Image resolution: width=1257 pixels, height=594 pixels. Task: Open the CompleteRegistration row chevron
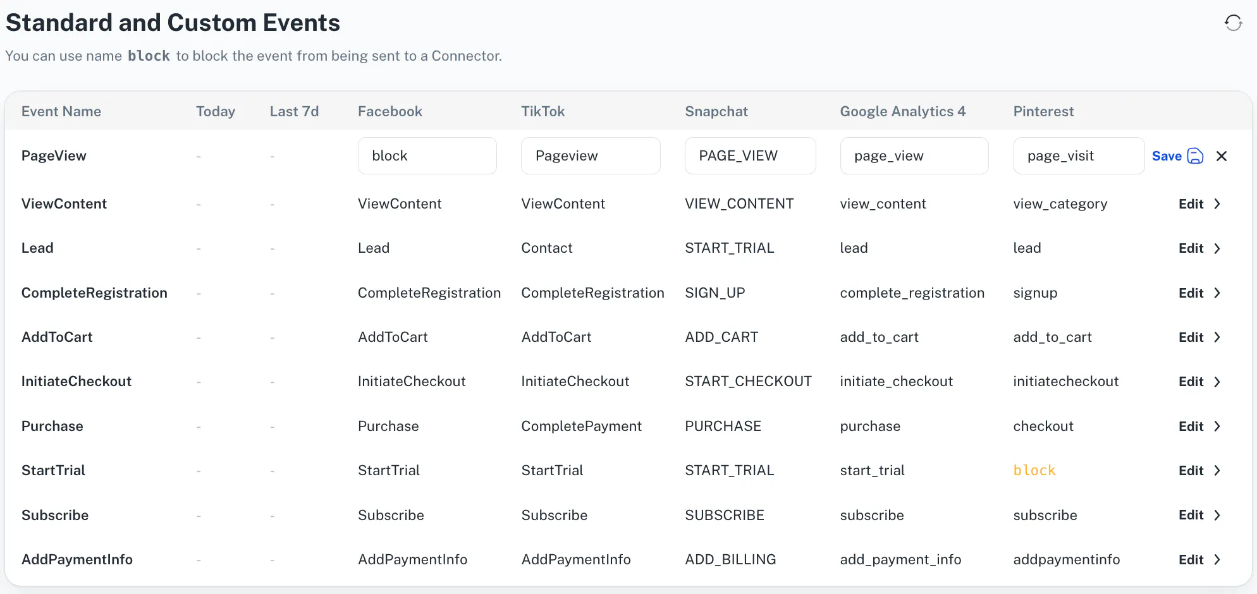(1217, 293)
